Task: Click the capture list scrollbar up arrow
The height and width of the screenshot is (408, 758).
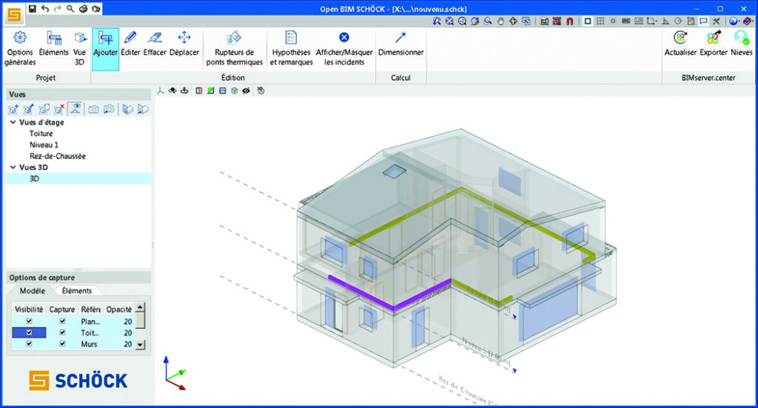Action: tap(140, 307)
